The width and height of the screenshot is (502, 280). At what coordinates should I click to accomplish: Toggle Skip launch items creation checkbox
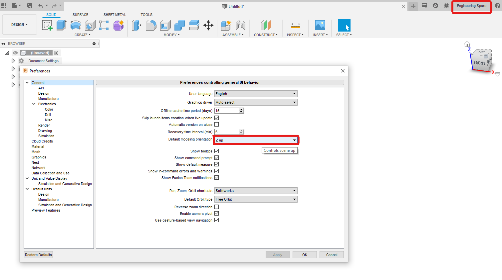216,118
